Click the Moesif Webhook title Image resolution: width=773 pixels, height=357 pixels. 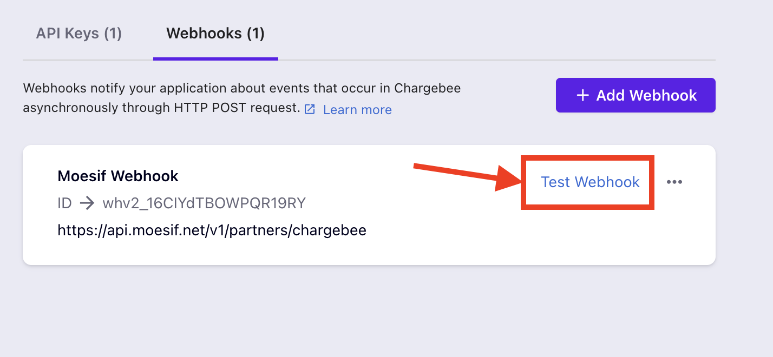point(117,175)
